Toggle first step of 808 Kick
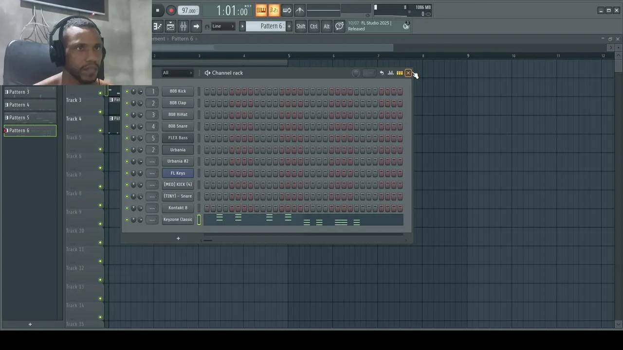This screenshot has height=350, width=623. click(x=207, y=91)
